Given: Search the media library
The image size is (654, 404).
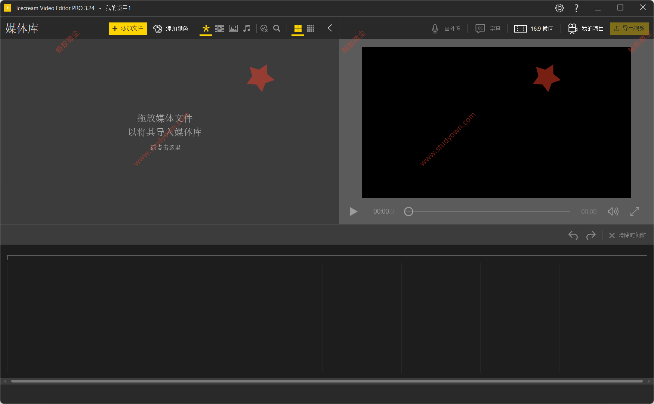Looking at the screenshot, I should [x=277, y=28].
